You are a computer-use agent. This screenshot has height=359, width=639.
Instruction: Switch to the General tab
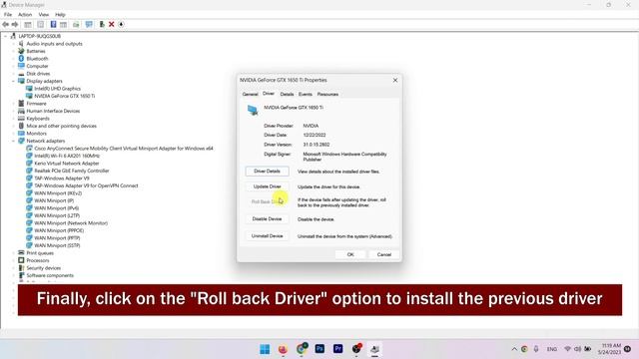(x=251, y=94)
